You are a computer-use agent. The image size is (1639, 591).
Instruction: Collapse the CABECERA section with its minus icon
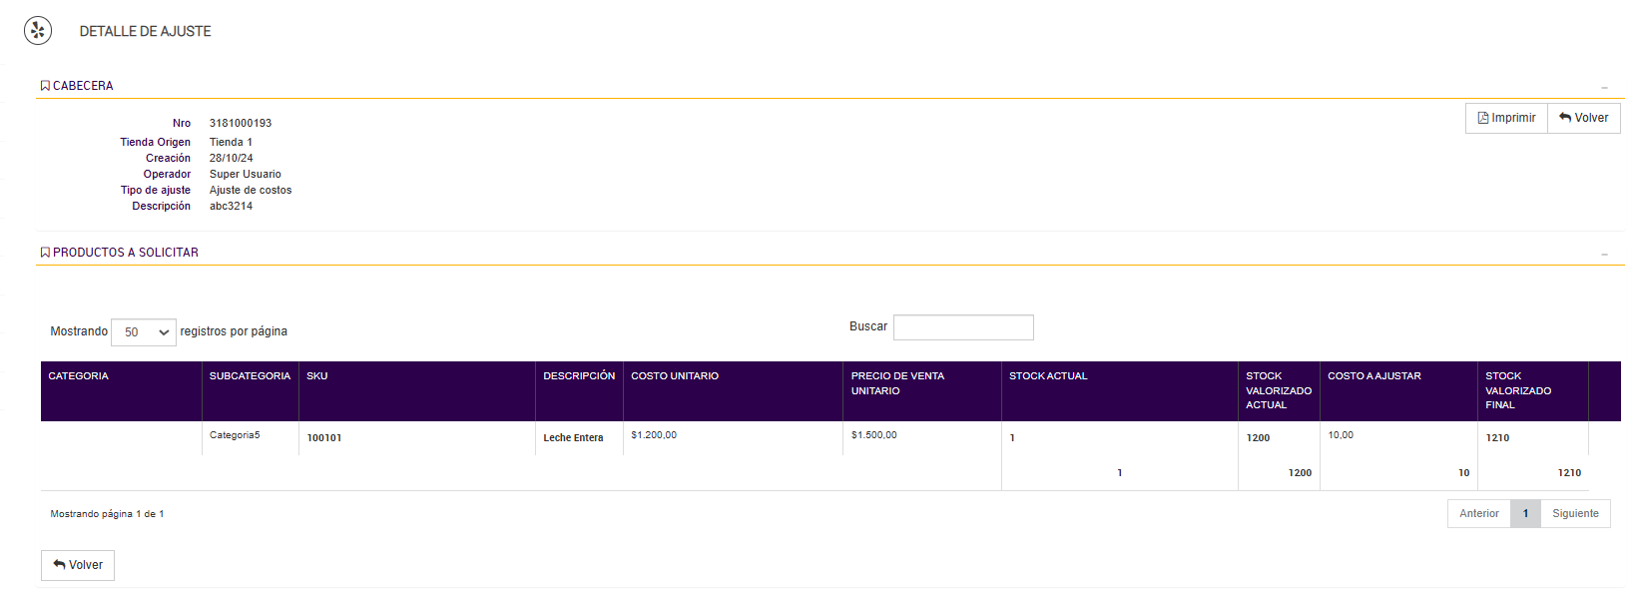(x=1604, y=88)
